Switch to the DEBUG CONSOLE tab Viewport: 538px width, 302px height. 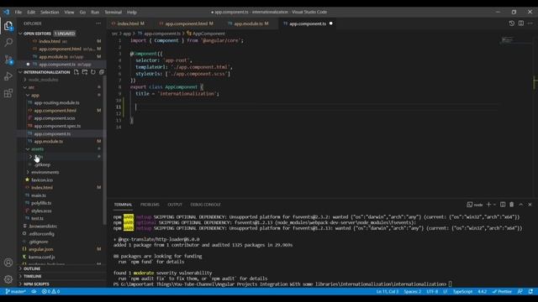tap(205, 205)
